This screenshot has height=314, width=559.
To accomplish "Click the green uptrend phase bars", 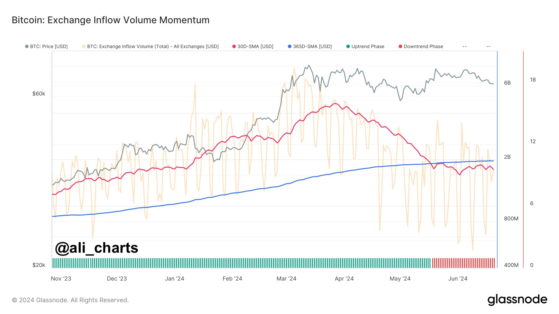I will tap(242, 263).
